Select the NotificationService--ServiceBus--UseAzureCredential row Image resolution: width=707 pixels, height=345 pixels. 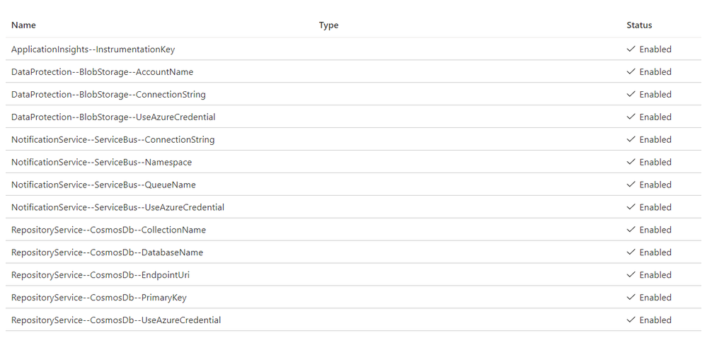[354, 207]
